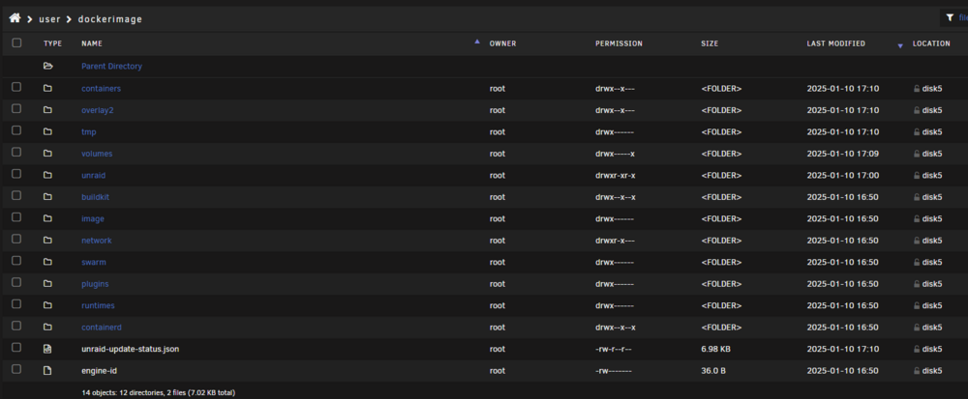The image size is (968, 399).
Task: Click the Parent Directory open-folder icon
Action: click(47, 66)
